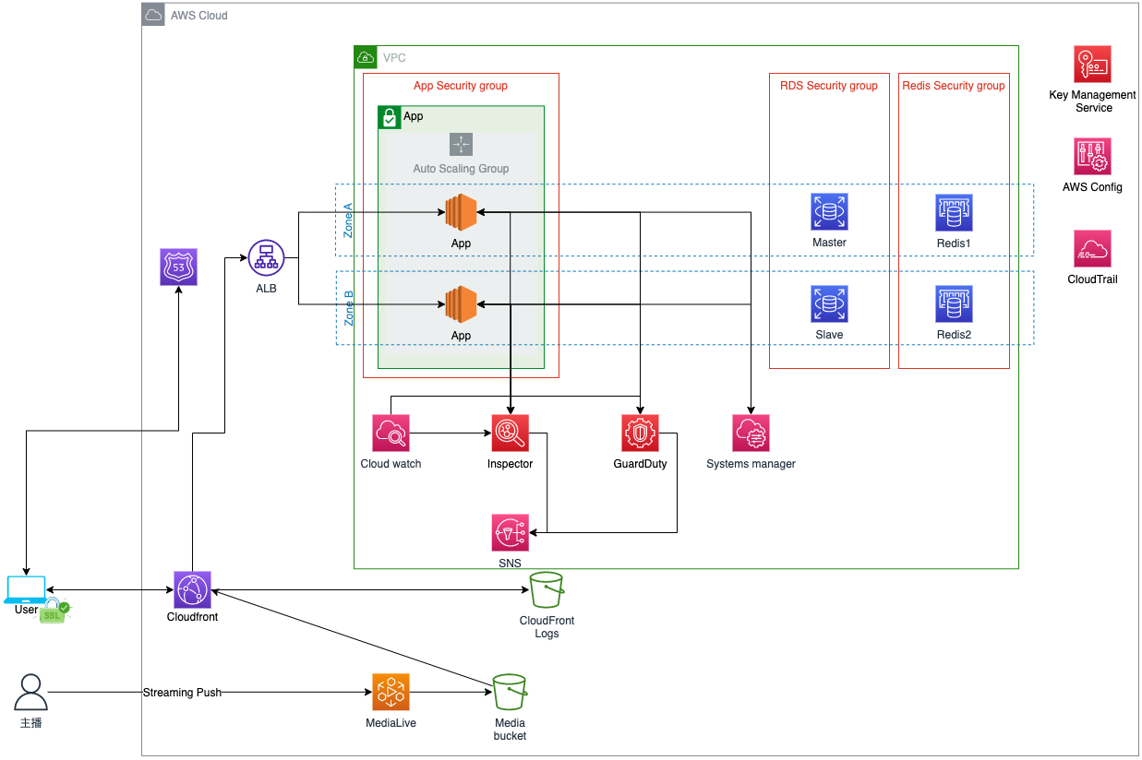The width and height of the screenshot is (1142, 760).
Task: Select the Redis1 label
Action: tap(954, 243)
